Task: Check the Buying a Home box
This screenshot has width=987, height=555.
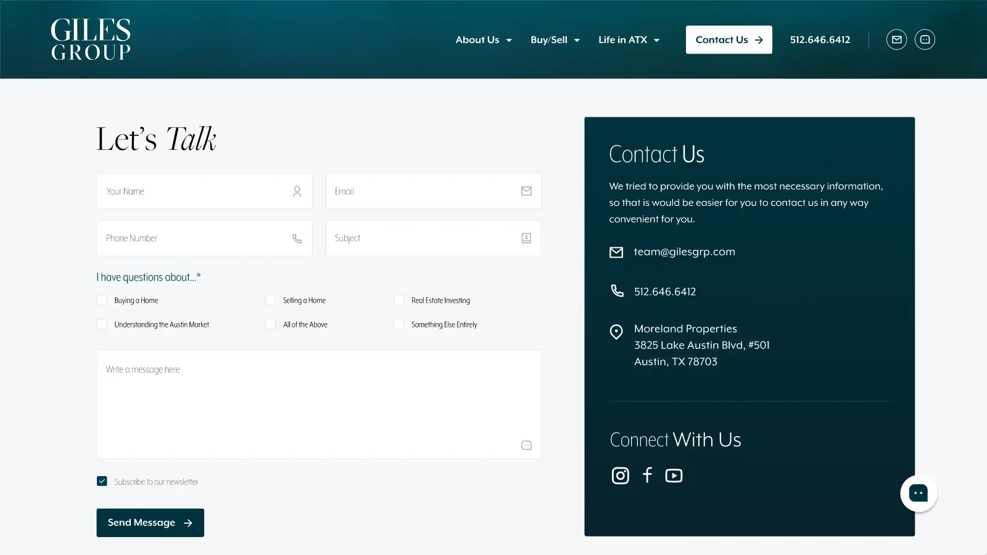Action: pyautogui.click(x=102, y=300)
